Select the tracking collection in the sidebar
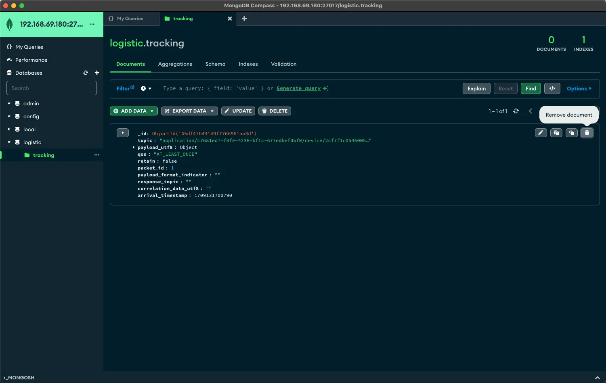606x383 pixels. [x=52, y=155]
